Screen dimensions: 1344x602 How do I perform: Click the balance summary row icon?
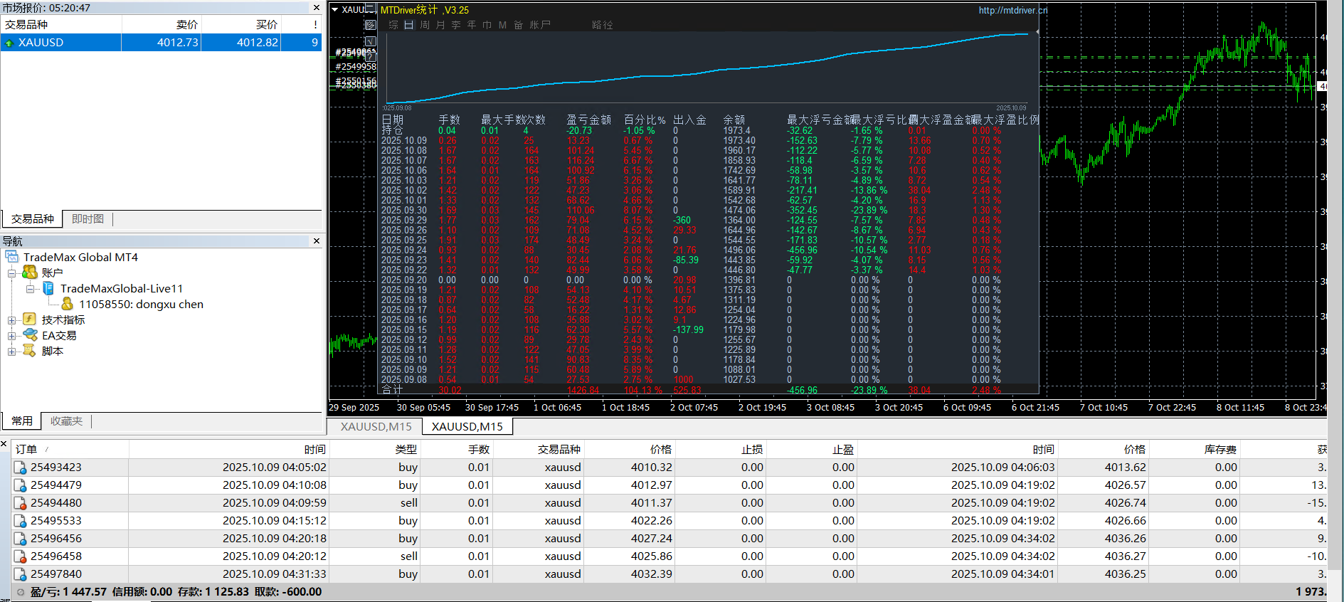click(21, 592)
